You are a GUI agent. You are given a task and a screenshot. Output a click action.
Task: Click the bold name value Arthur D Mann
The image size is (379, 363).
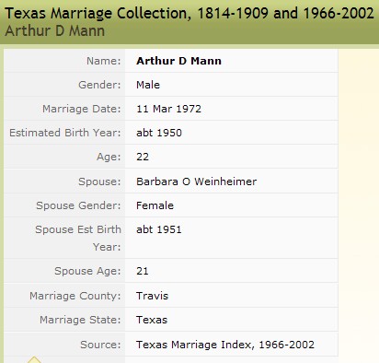(x=178, y=61)
